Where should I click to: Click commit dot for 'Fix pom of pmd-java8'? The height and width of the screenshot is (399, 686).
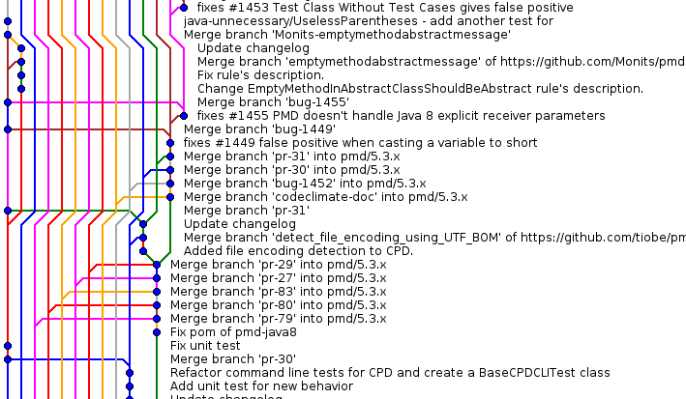pos(157,331)
